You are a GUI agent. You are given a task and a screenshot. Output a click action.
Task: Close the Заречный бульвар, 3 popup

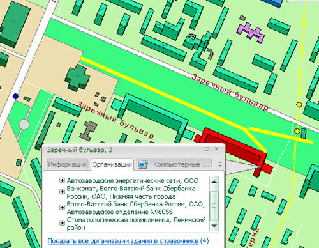216,150
